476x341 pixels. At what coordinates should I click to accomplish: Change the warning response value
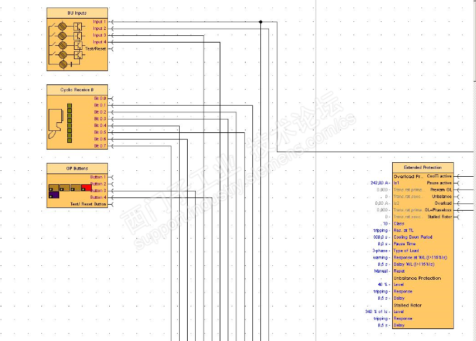click(381, 258)
